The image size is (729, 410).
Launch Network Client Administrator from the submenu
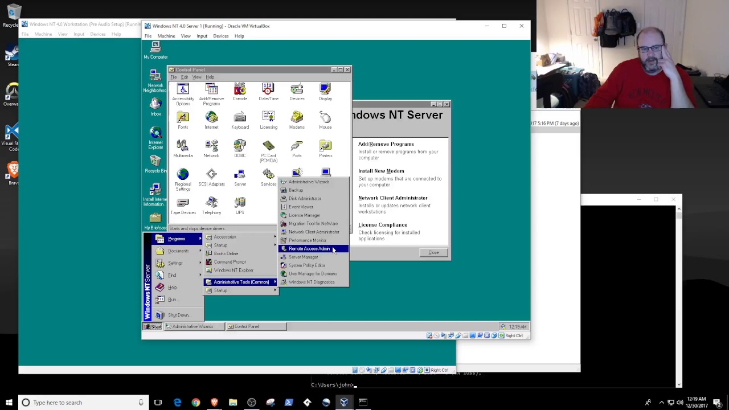point(313,232)
